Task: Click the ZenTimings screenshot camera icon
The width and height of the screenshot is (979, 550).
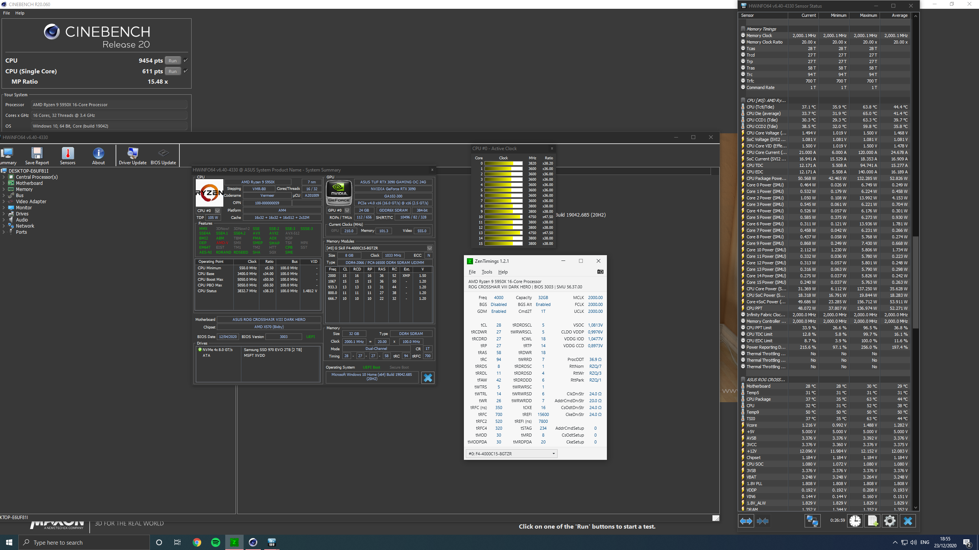Action: (x=600, y=272)
